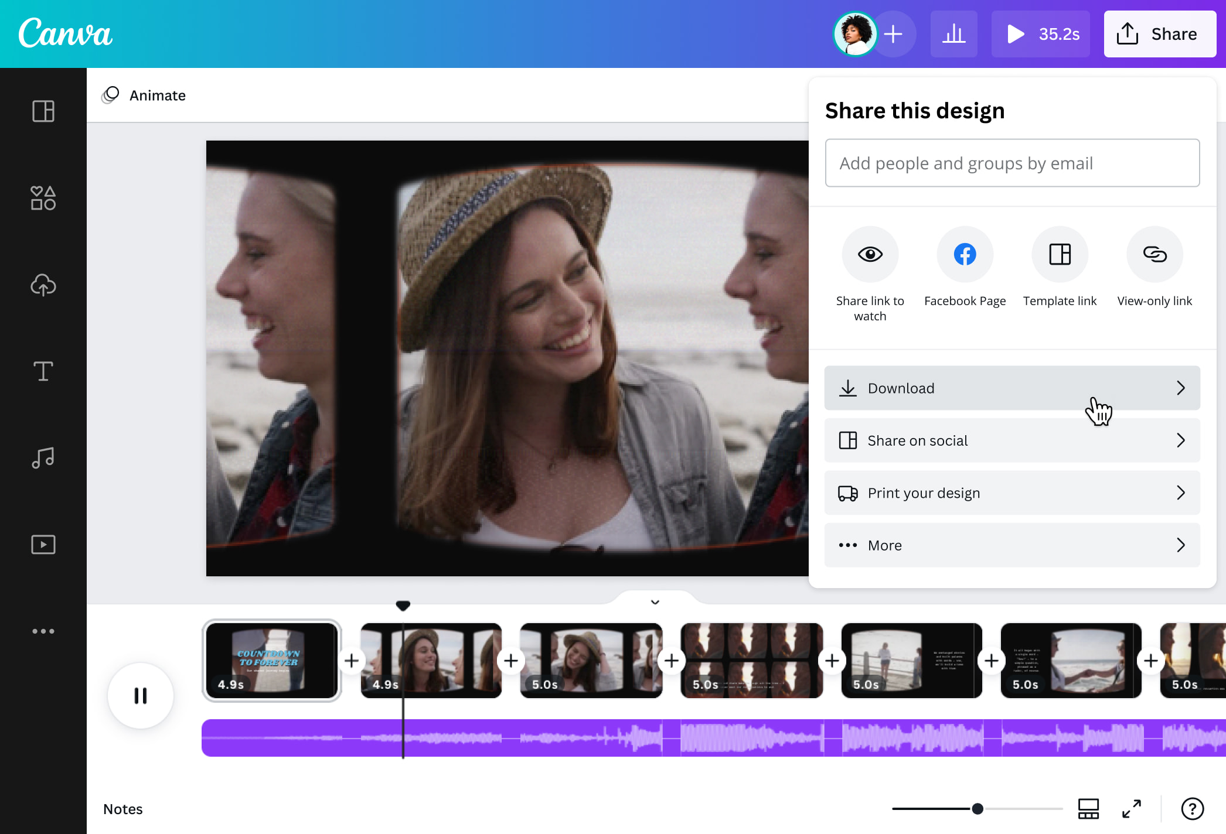The height and width of the screenshot is (834, 1226).
Task: Enter fullscreen with the expand icon
Action: click(1132, 809)
